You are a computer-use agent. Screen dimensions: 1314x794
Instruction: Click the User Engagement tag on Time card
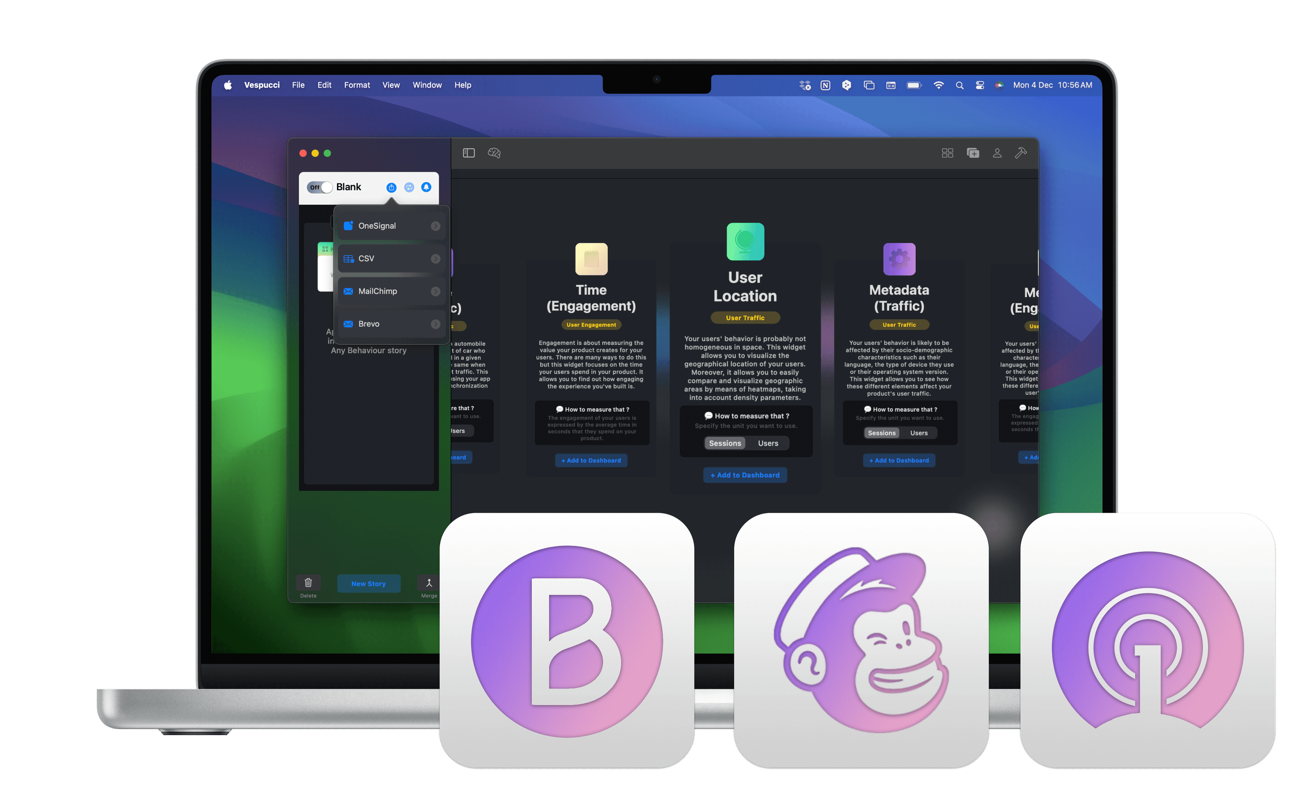click(591, 325)
